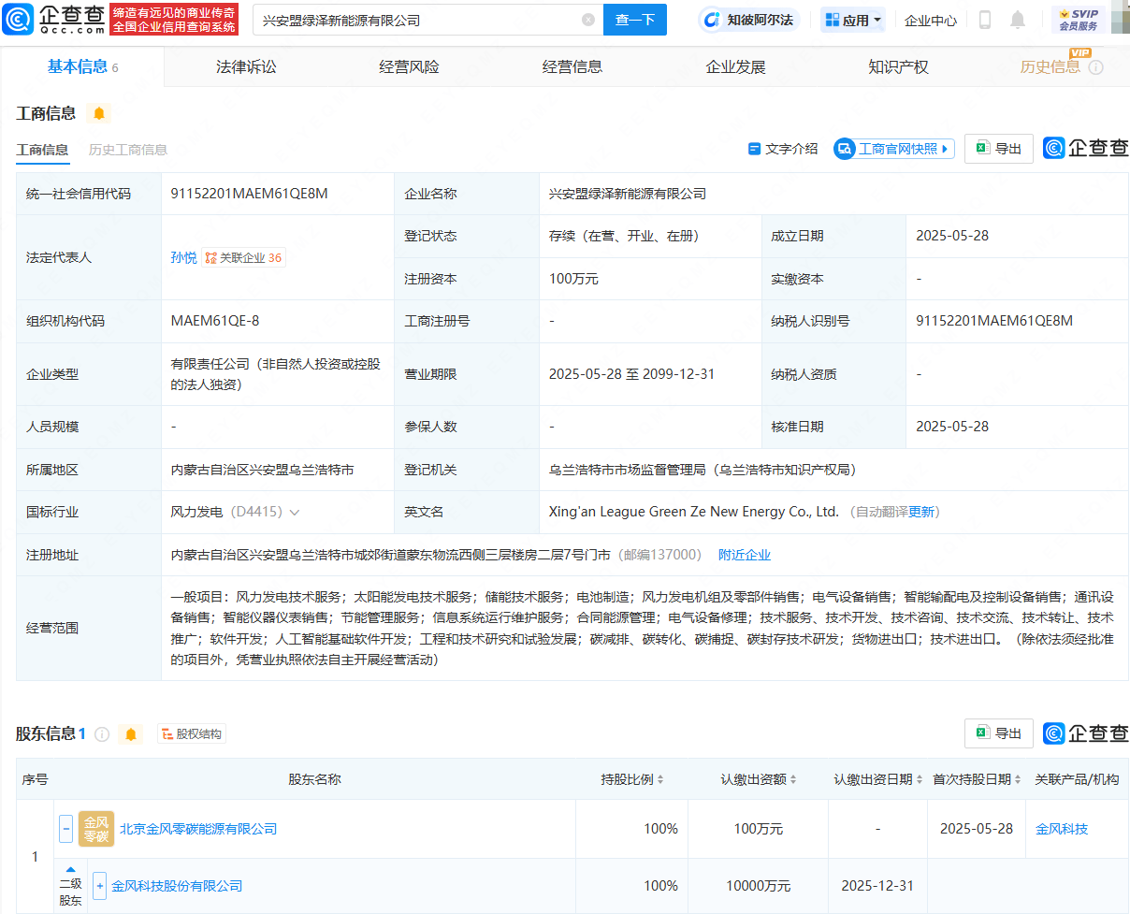Expand the 金风科技股份有限公司 shareholder row

(x=100, y=886)
